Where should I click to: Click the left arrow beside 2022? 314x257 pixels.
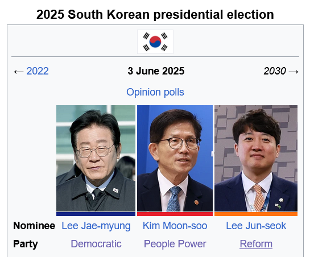[19, 72]
